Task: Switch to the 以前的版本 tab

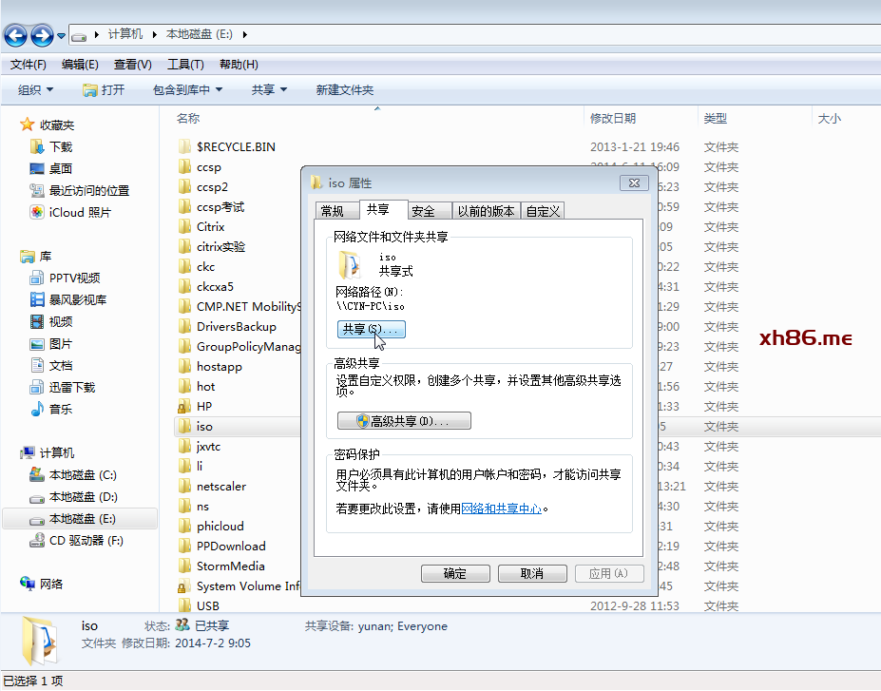Action: [485, 211]
